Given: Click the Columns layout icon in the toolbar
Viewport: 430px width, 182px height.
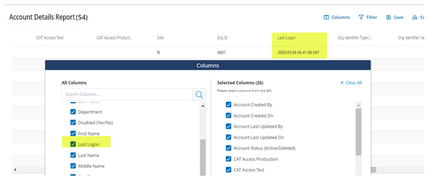Looking at the screenshot, I should [x=326, y=17].
